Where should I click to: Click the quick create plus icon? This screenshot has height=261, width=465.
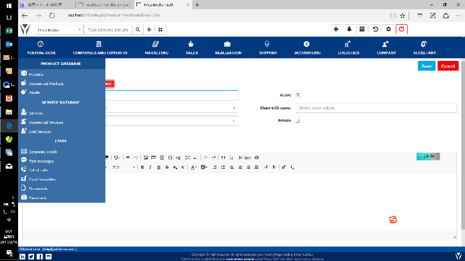[x=336, y=29]
